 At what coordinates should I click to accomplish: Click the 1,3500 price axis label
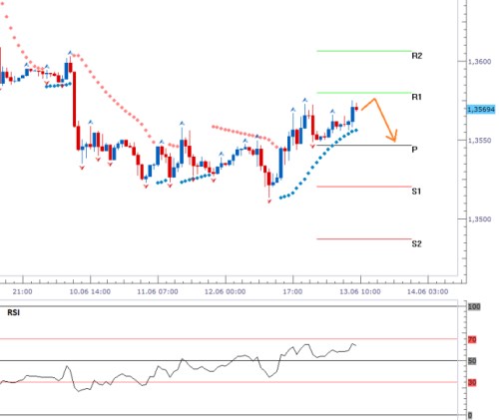[479, 219]
